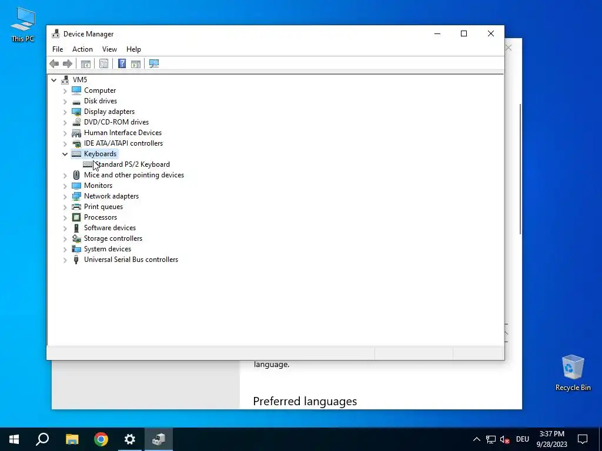This screenshot has height=451, width=602.
Task: Click the Disk drives category icon
Action: click(76, 101)
